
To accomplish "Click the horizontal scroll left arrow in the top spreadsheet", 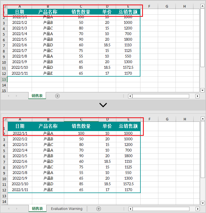I will tap(130, 96).
